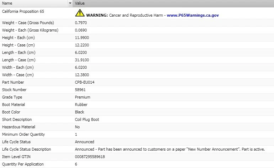Click the stock number 58961
The width and height of the screenshot is (274, 168).
pos(80,90)
